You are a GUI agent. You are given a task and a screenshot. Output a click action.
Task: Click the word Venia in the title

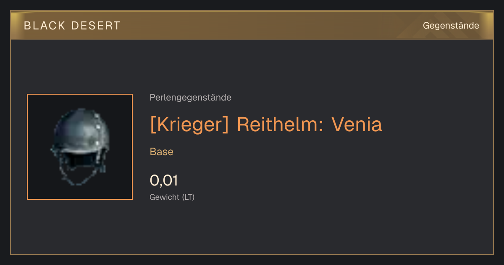357,125
